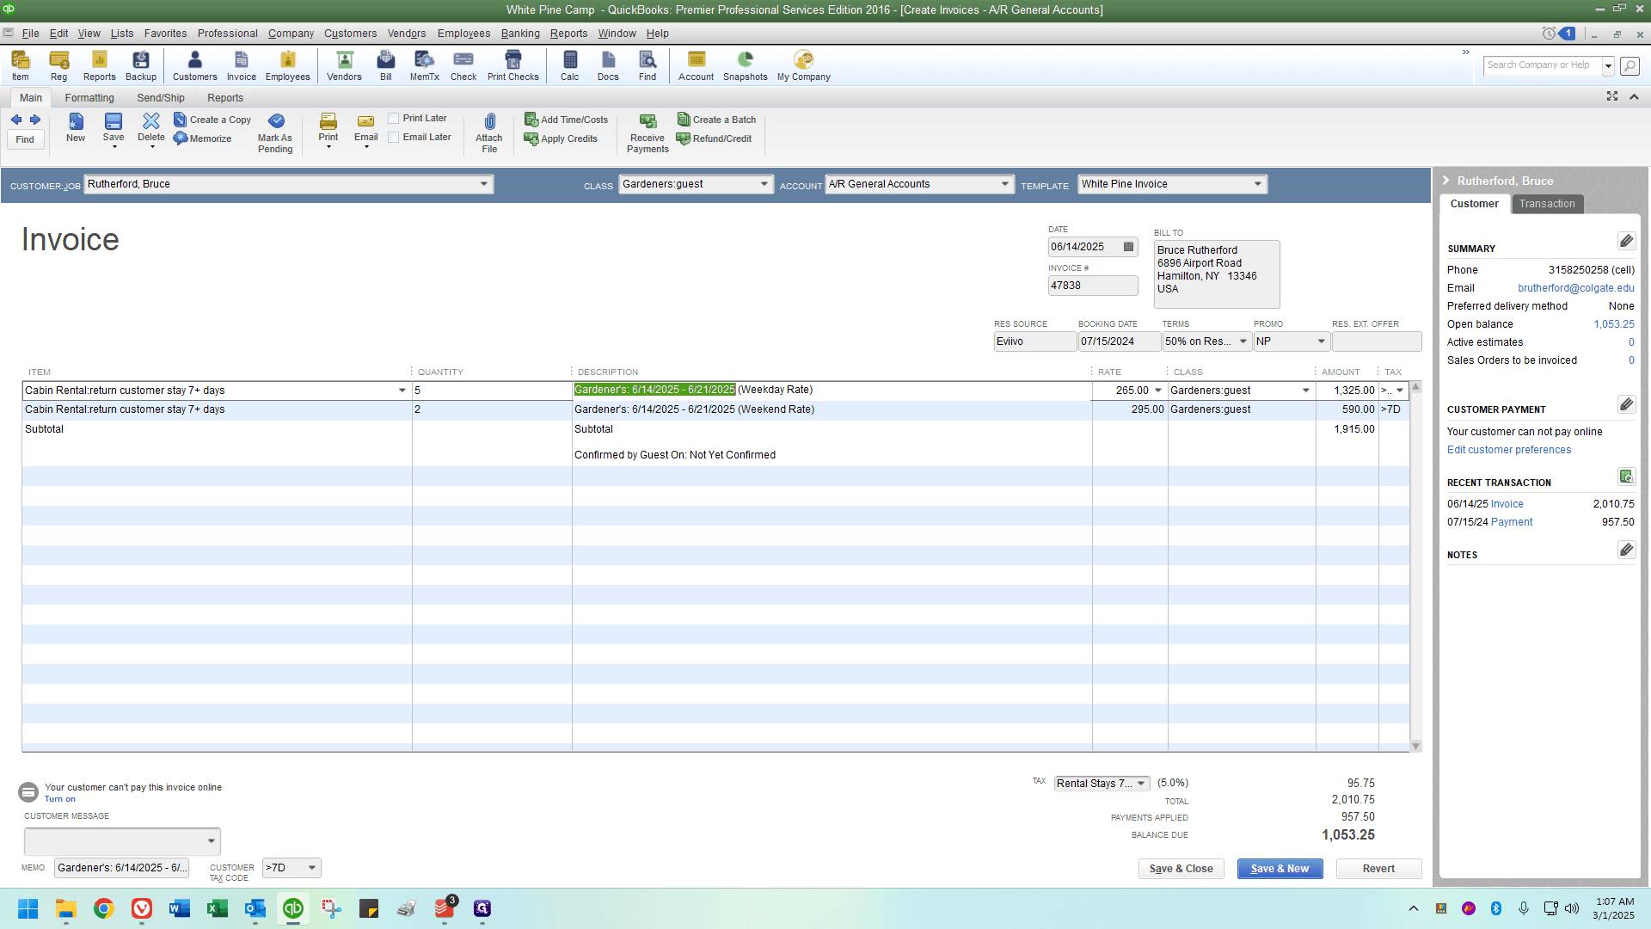Expand the Class dropdown in header
The image size is (1651, 929).
point(764,184)
